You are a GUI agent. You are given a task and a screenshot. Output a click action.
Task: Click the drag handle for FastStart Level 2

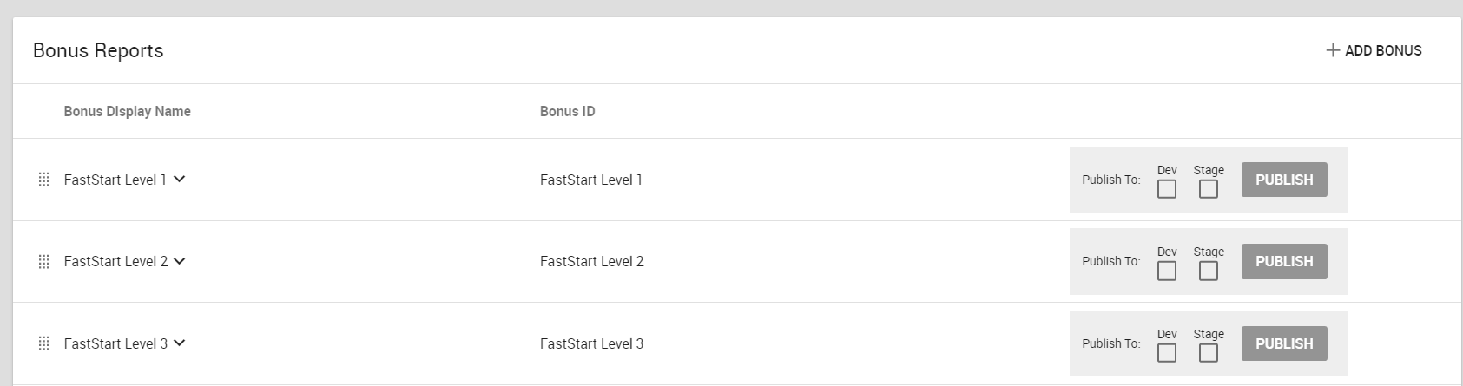tap(44, 261)
